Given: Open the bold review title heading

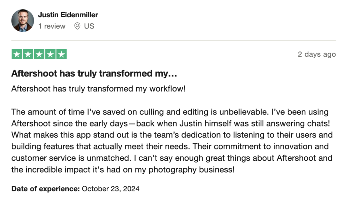Looking at the screenshot, I should point(94,73).
